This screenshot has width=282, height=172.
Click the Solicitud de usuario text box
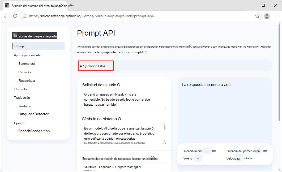tap(124, 100)
